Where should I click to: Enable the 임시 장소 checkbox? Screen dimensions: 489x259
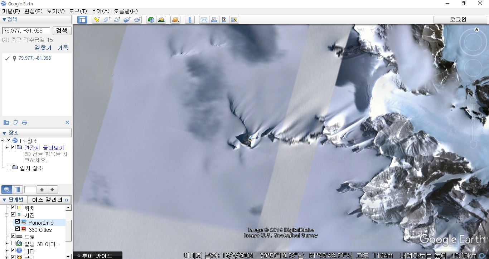9,167
